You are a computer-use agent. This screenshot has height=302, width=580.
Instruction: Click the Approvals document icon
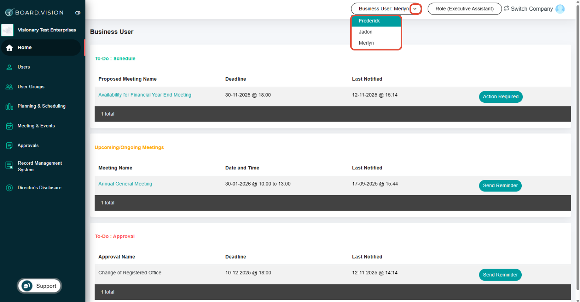point(9,146)
